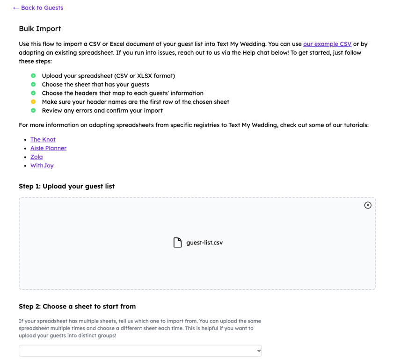Click the green check beside Choose the headers
Viewport: 407px width, 359px height.
pyautogui.click(x=33, y=93)
